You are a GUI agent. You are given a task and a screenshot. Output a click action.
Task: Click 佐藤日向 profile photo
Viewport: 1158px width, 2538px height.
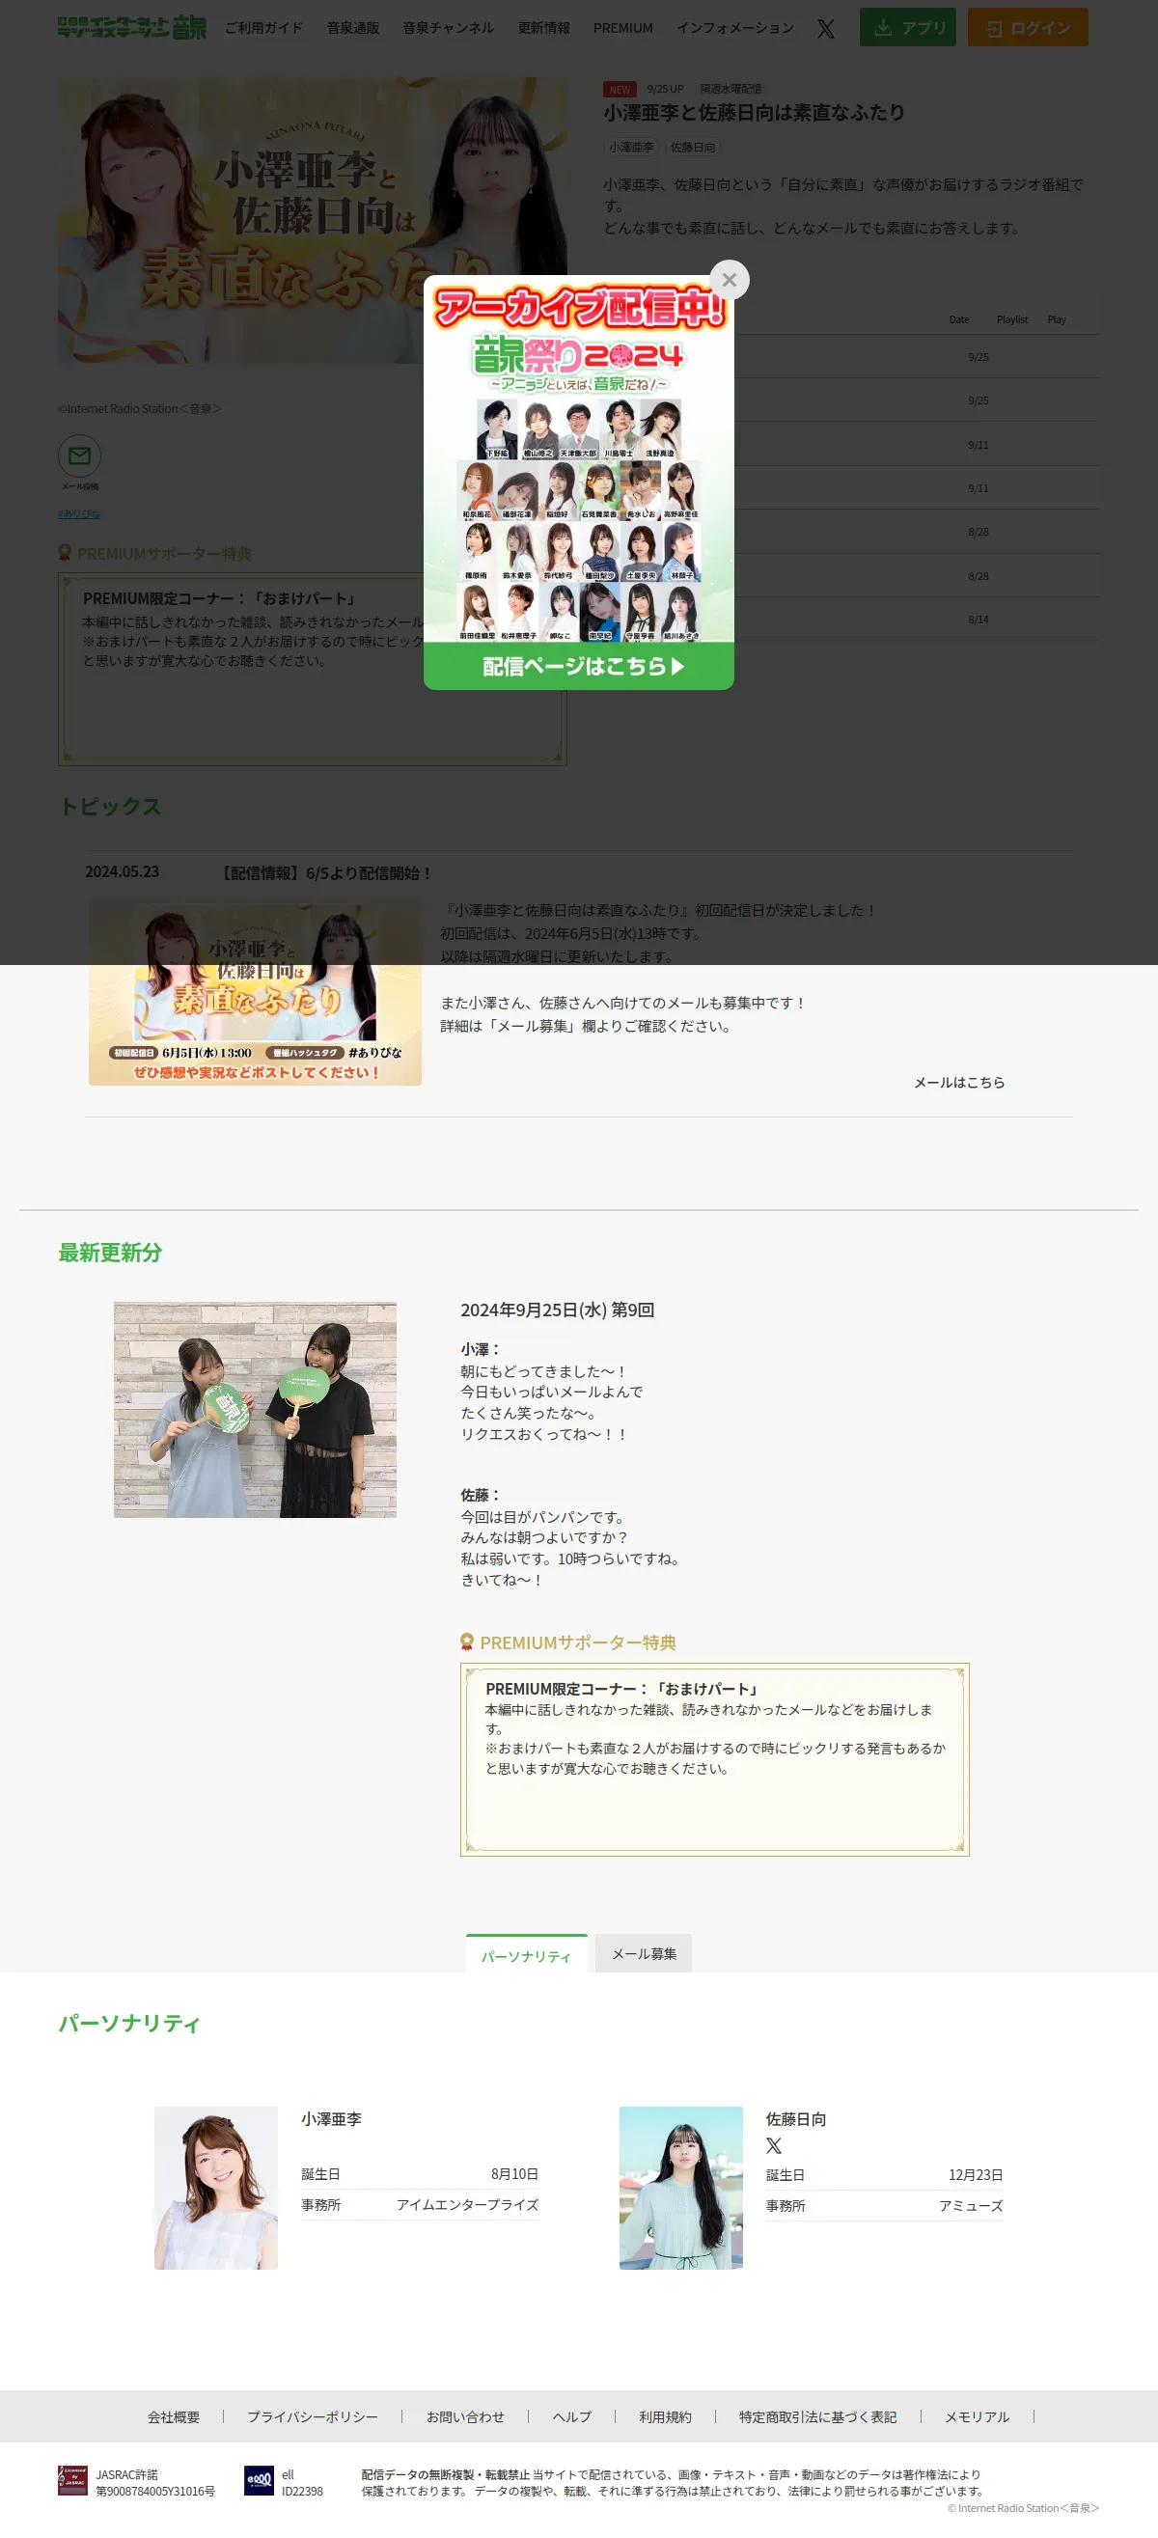681,2189
